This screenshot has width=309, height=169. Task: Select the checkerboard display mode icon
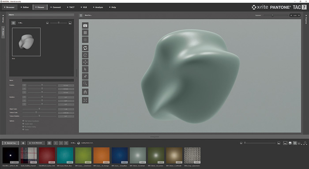(294, 143)
